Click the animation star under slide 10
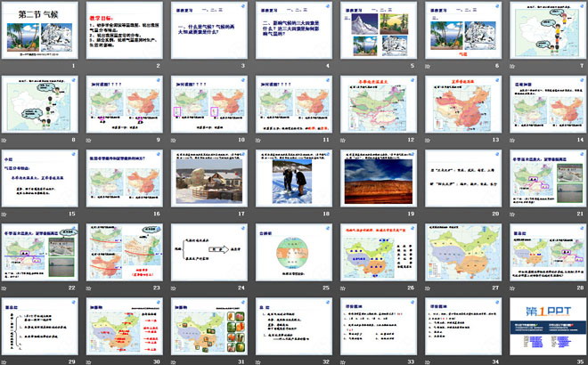 pyautogui.click(x=175, y=140)
